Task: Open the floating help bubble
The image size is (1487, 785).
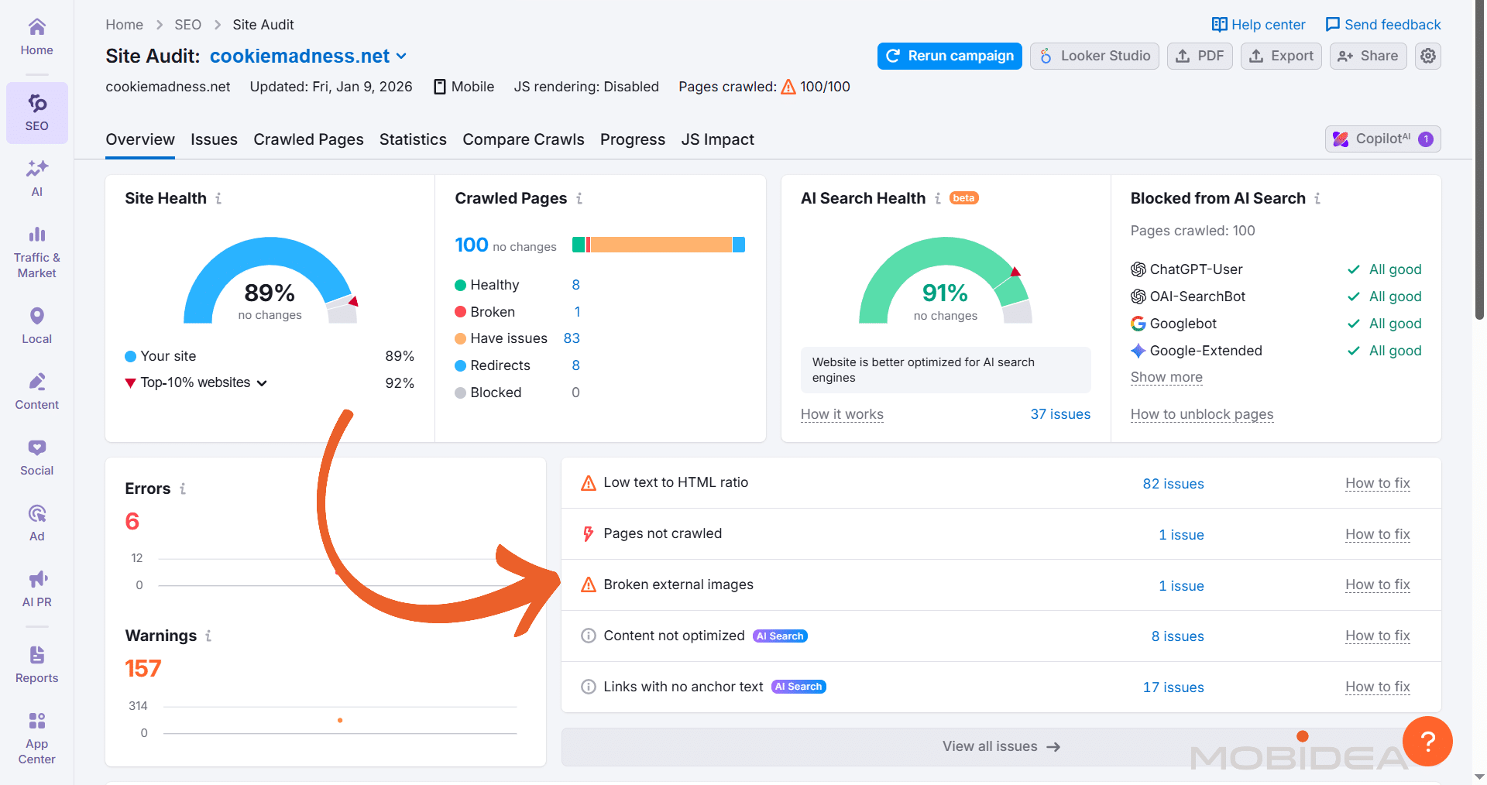Action: click(1428, 742)
